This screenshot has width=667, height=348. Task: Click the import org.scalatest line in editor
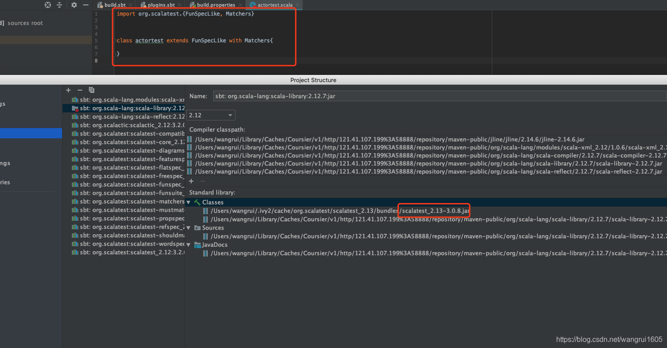(x=185, y=14)
